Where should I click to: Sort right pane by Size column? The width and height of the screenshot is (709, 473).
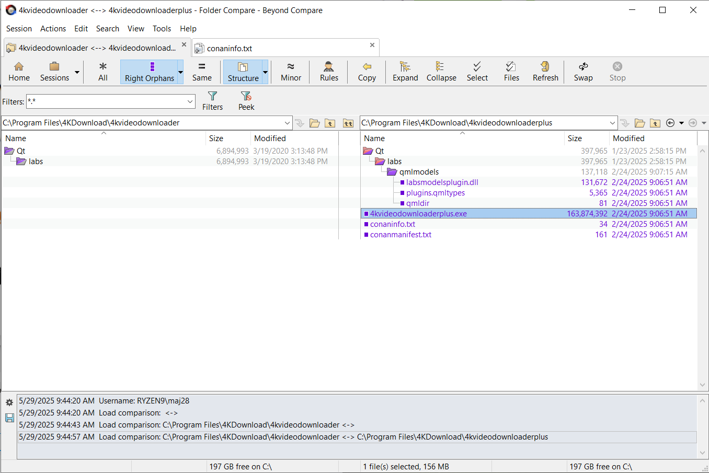pyautogui.click(x=587, y=139)
